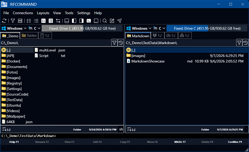Image resolution: width=249 pixels, height=152 pixels.
Task: Select the MarkdownShowcase md file
Action: 187,61
